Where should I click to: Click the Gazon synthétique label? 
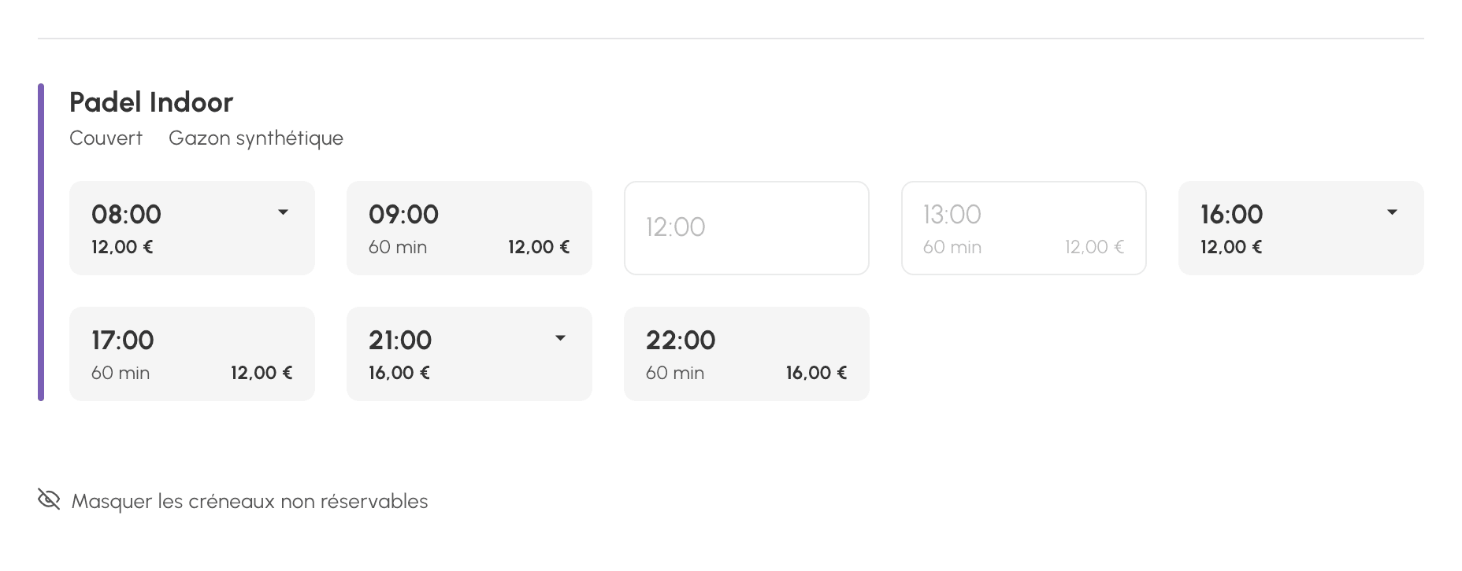pos(256,138)
